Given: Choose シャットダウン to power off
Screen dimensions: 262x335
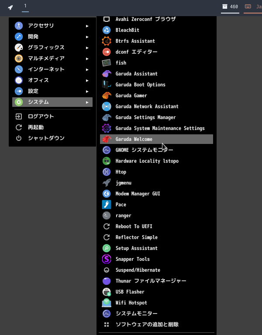Looking at the screenshot, I should pos(52,138).
